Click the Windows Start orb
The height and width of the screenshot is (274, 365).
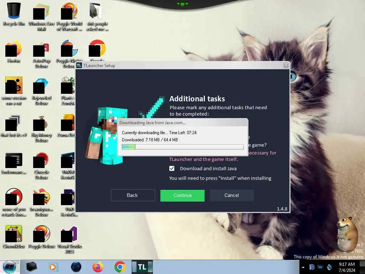10,267
